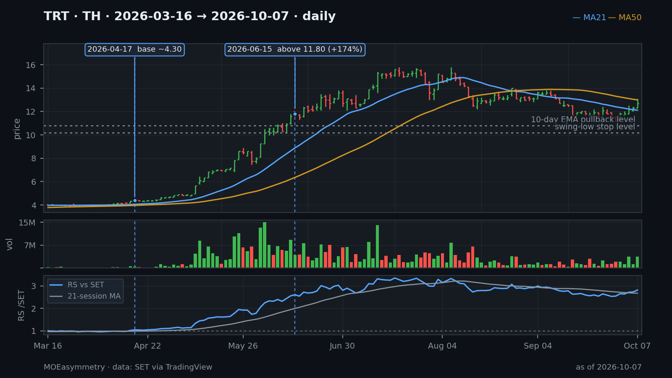Click the 16 tick on the price axis
Viewport: 672px width, 378px height.
[x=31, y=65]
